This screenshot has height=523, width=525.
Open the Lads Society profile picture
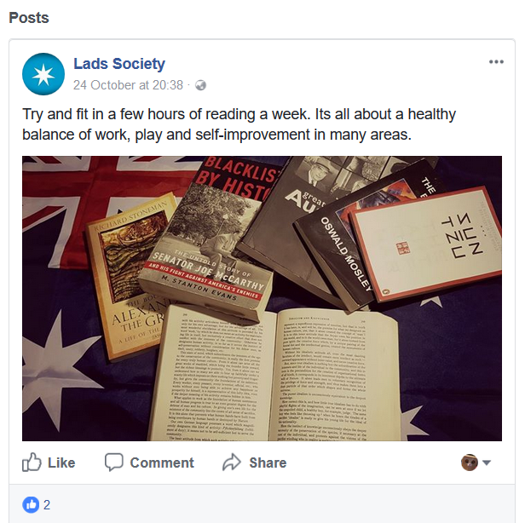pos(43,74)
